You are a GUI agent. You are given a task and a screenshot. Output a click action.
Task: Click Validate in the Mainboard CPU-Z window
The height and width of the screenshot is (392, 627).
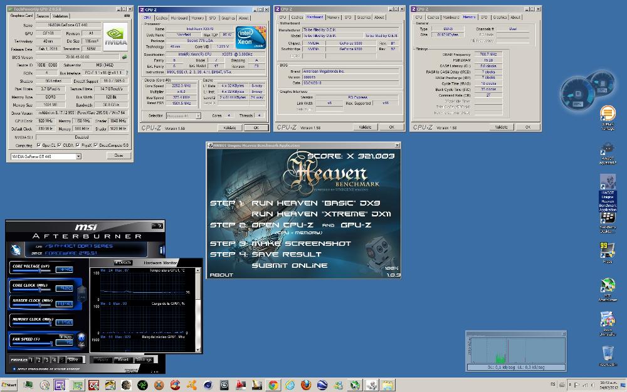365,127
